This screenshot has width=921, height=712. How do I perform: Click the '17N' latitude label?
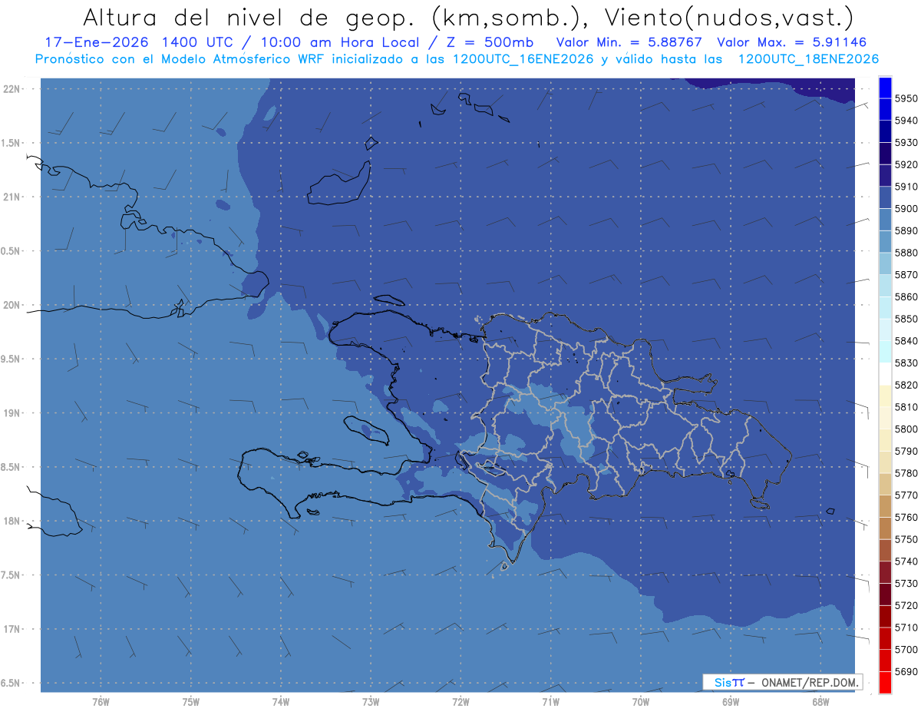(x=12, y=629)
